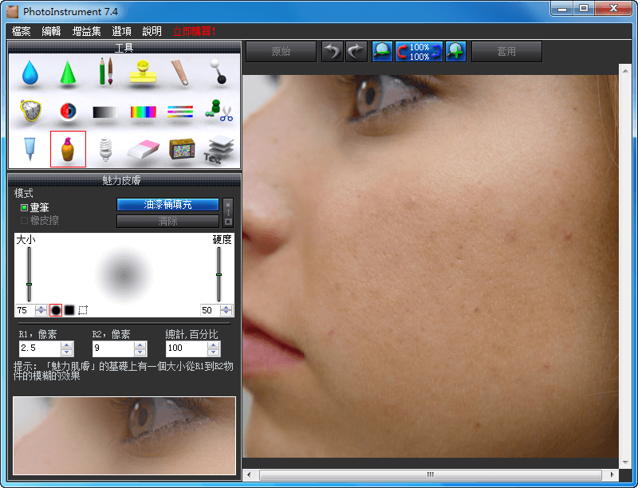Click the 總計 field showing 100
638x488 pixels.
click(187, 348)
